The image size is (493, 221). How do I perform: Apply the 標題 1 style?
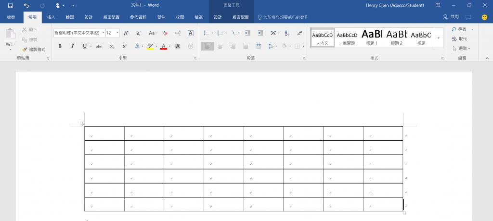372,38
